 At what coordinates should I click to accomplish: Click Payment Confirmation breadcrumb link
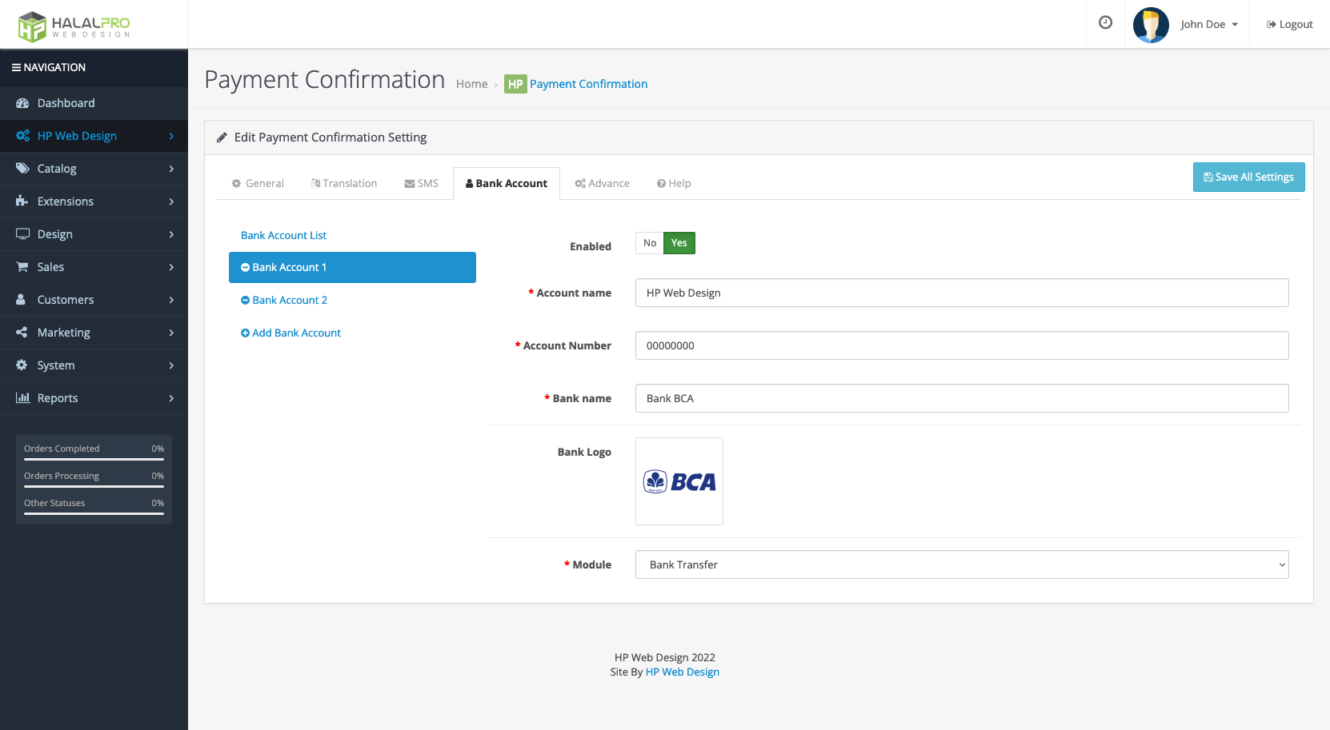click(588, 84)
